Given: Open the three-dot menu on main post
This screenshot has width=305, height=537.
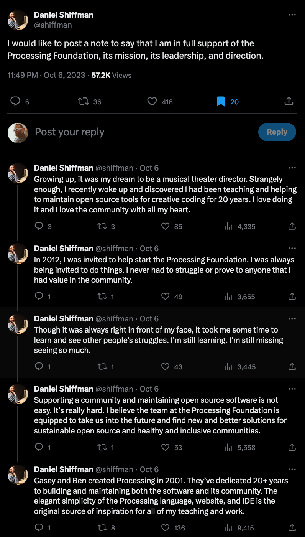Looking at the screenshot, I should pyautogui.click(x=292, y=15).
